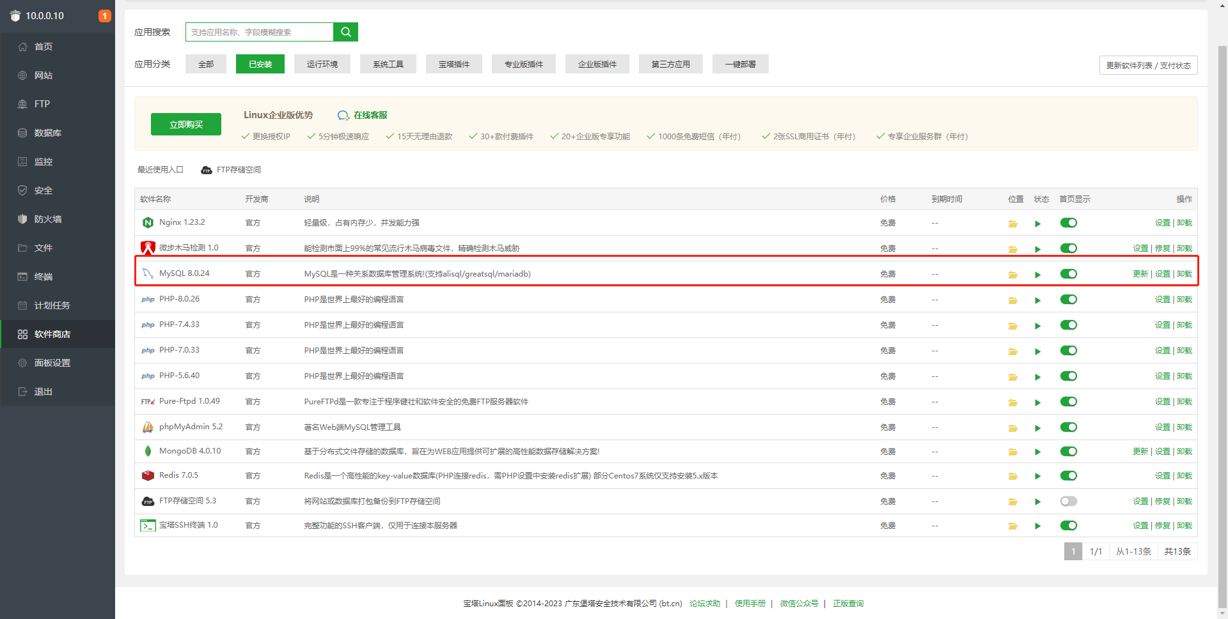Click status play icon for PHP-5.6.40
The width and height of the screenshot is (1228, 619).
coord(1038,377)
